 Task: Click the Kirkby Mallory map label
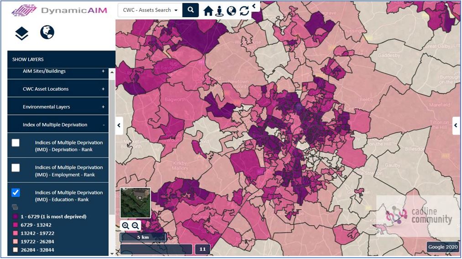pos(180,166)
